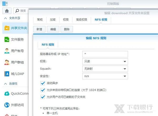The width and height of the screenshot is (158, 116).
Task: Open the 安全性 dropdown showing sys
Action: coord(105,76)
